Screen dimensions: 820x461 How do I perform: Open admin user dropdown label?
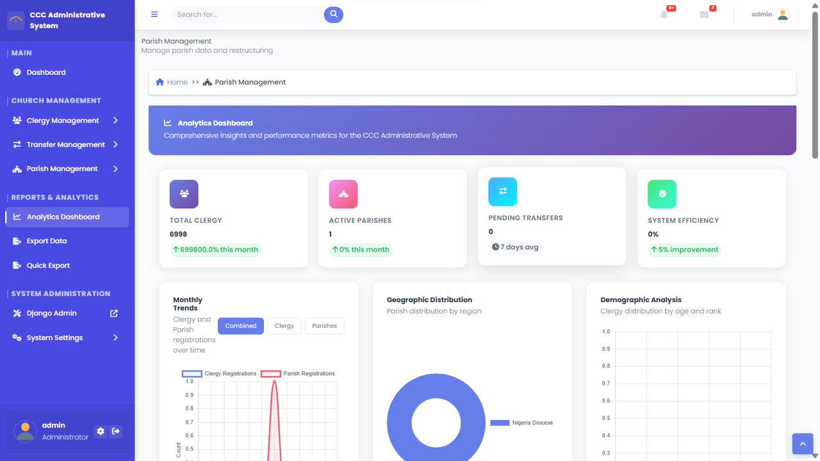[x=762, y=14]
